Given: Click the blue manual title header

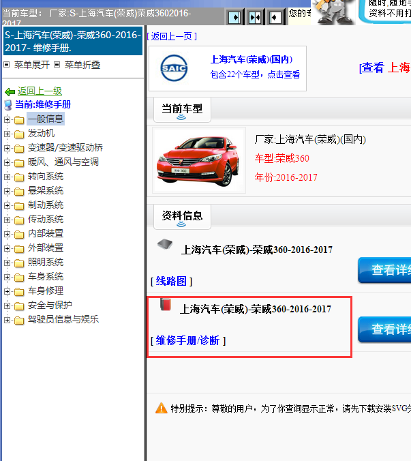Looking at the screenshot, I should (x=73, y=41).
